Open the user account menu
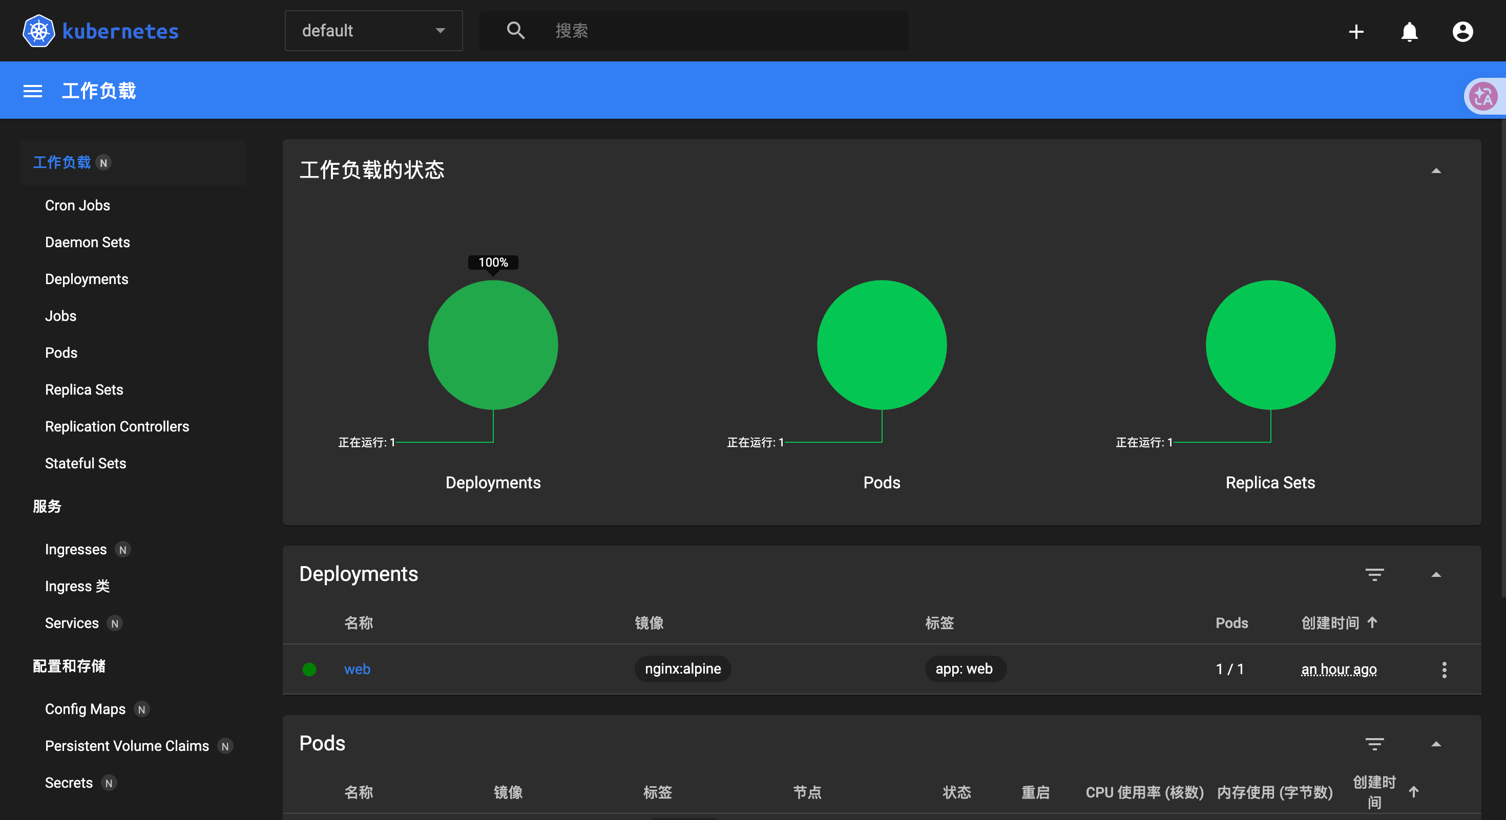Viewport: 1506px width, 820px height. [1463, 32]
